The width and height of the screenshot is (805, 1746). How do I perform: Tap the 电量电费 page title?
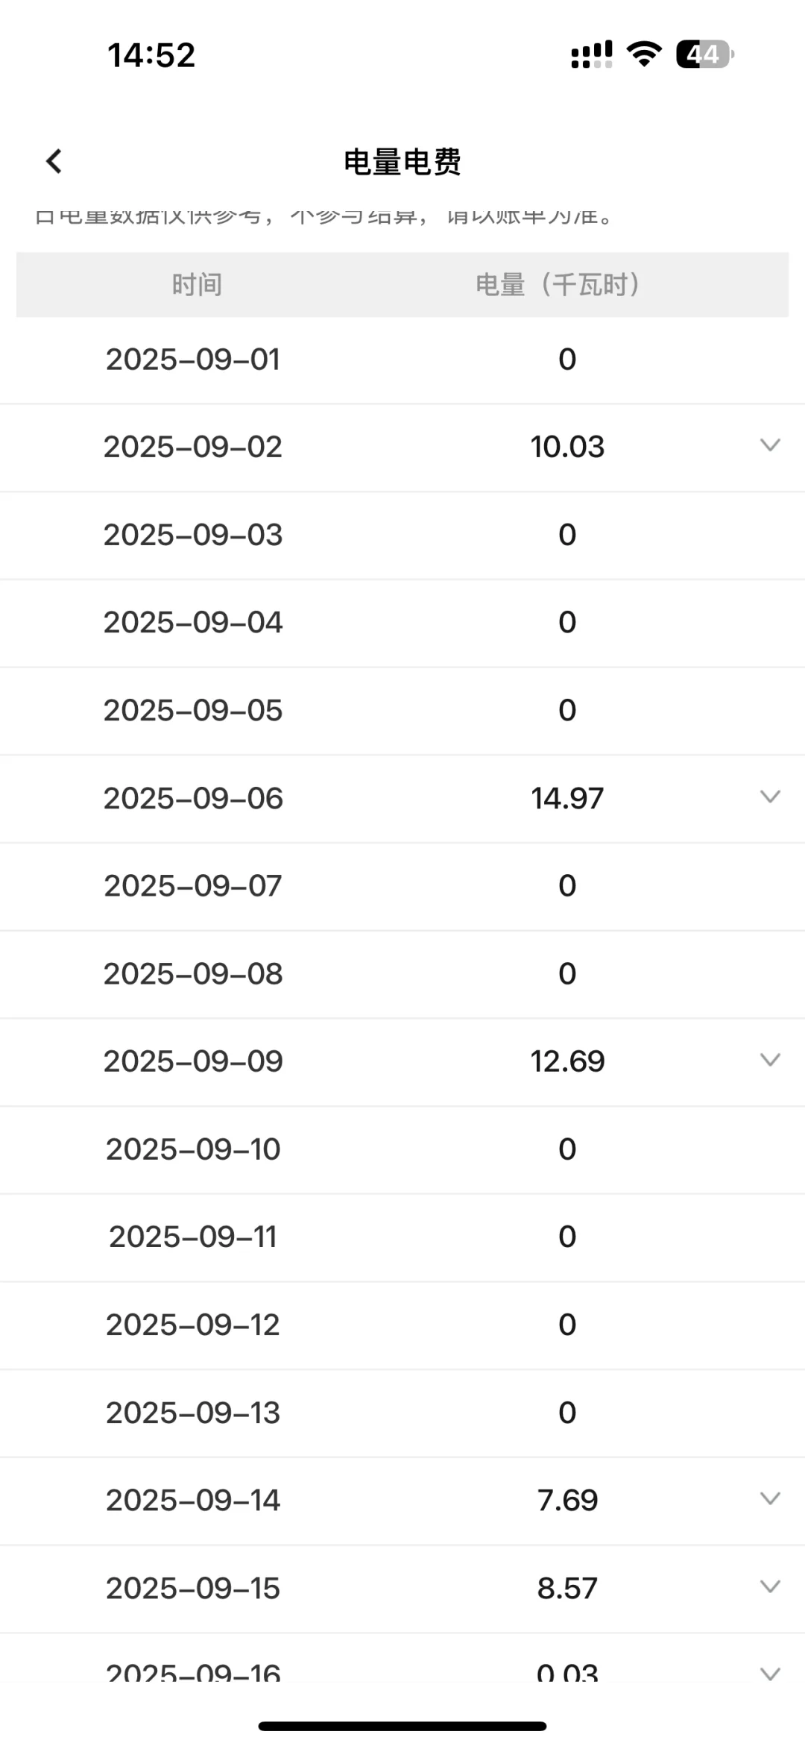(402, 162)
